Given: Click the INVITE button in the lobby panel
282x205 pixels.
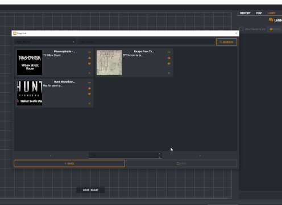Looking at the screenshot, I should (275, 29).
